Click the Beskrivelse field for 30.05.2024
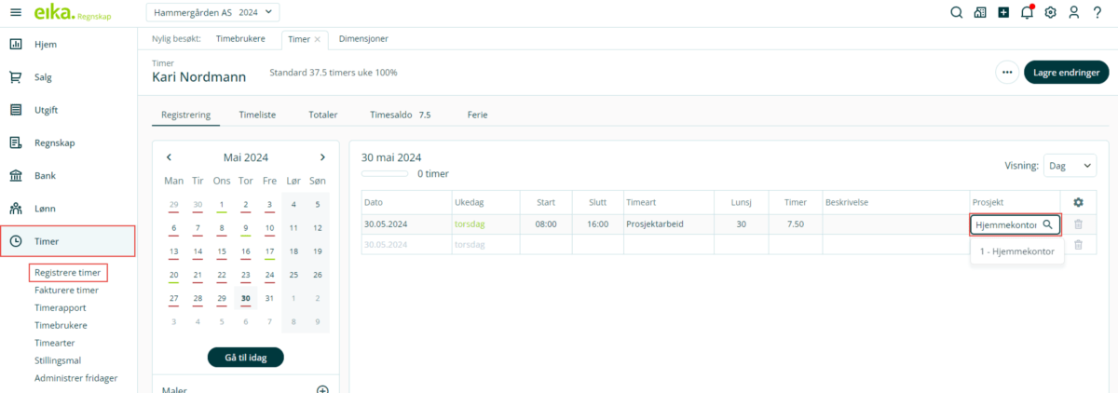This screenshot has width=1118, height=393. coord(894,224)
